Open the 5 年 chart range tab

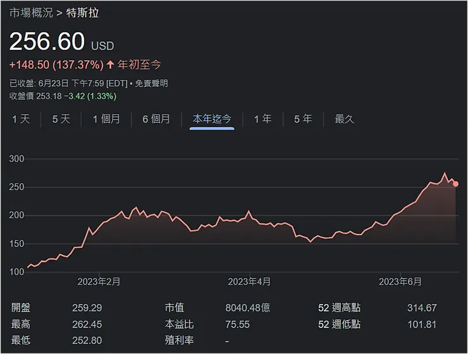click(x=303, y=119)
